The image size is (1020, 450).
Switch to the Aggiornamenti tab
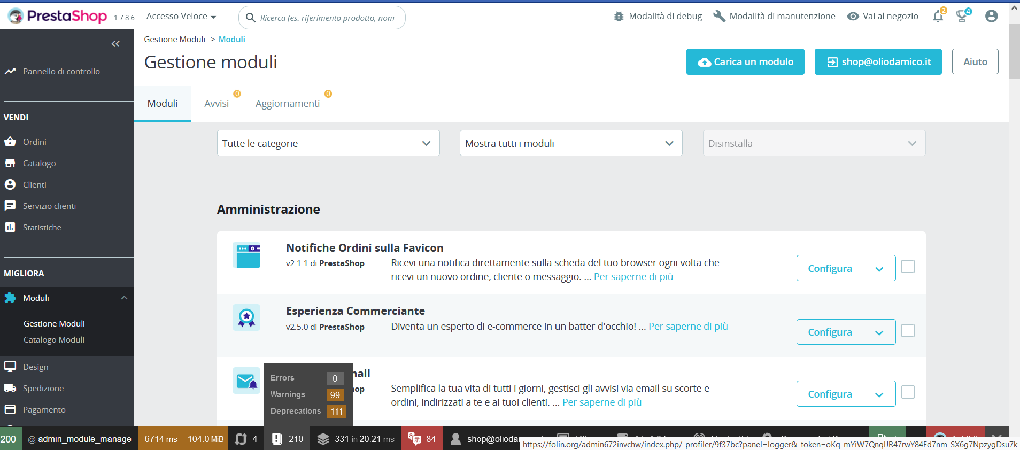(x=288, y=104)
